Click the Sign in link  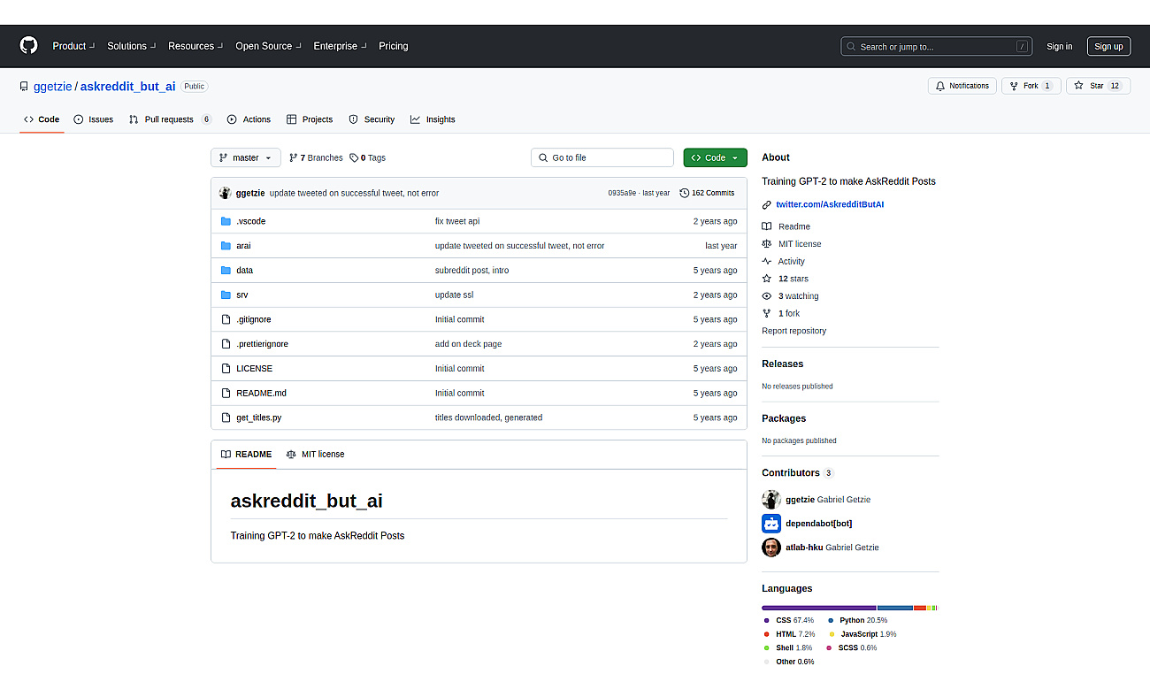coord(1059,47)
